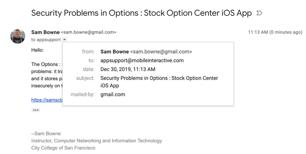Click the subject value in details popup
This screenshot has height=154, width=306.
click(159, 78)
